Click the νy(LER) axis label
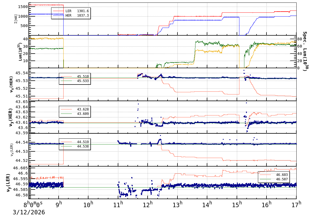This screenshot has width=319, height=216. tap(8, 183)
